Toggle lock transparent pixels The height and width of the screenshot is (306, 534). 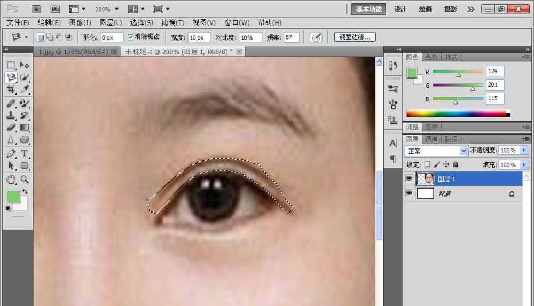427,164
